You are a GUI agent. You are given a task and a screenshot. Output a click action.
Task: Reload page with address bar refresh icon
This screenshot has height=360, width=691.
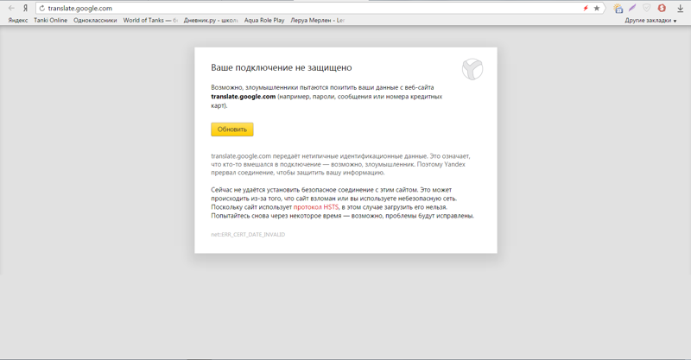41,8
